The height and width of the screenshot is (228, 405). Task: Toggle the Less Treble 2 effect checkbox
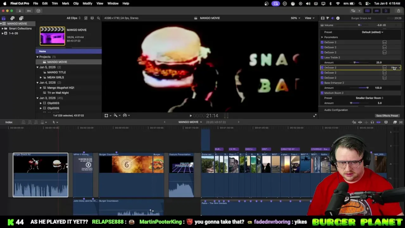(x=322, y=57)
